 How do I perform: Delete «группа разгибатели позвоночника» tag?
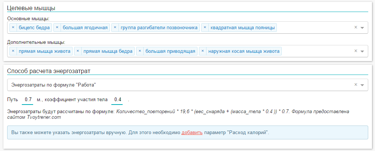pyautogui.click(x=115, y=28)
